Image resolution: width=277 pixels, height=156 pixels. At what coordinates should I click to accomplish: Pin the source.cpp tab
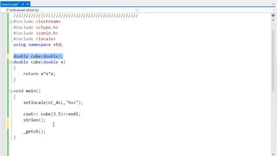(x=23, y=4)
